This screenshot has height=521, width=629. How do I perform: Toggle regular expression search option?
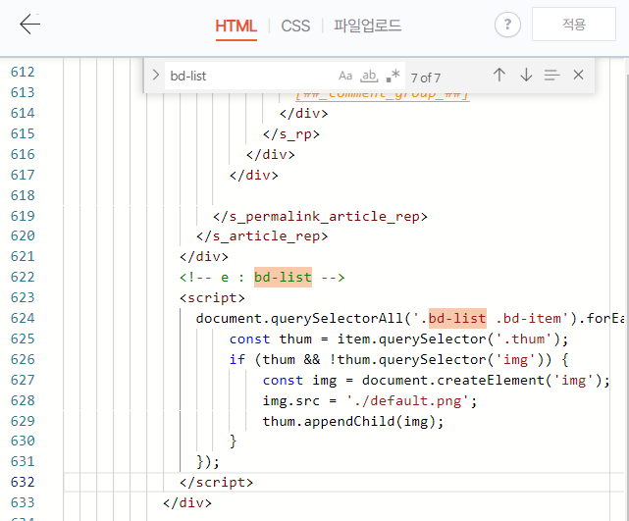pyautogui.click(x=393, y=76)
